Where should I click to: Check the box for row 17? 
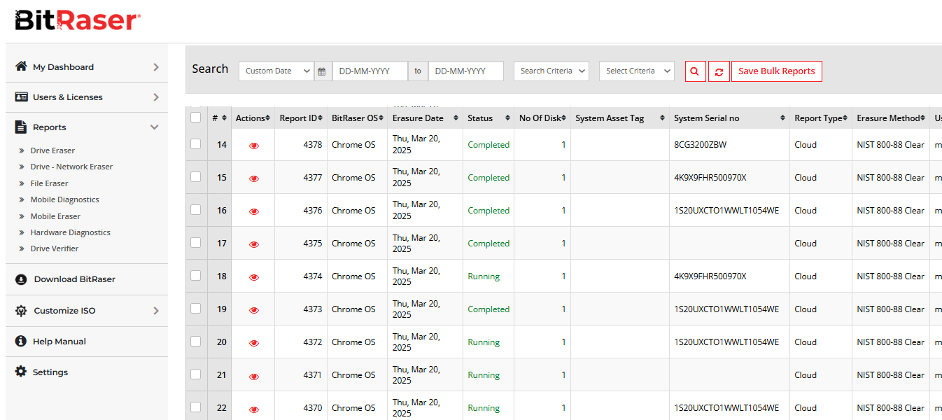point(196,242)
